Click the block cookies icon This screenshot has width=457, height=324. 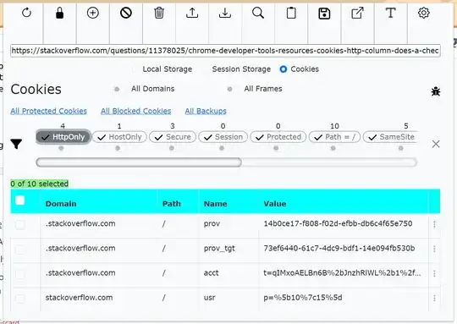pyautogui.click(x=126, y=13)
